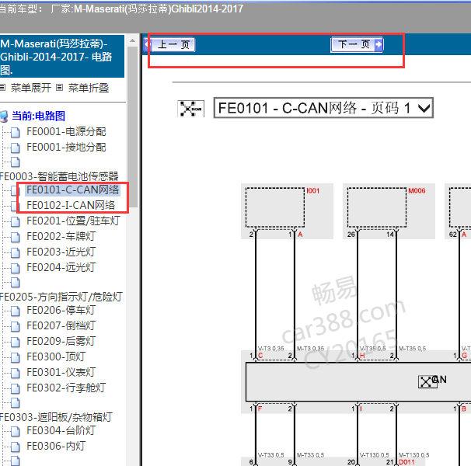Open FE0001-电源分配 diagram

[x=66, y=131]
